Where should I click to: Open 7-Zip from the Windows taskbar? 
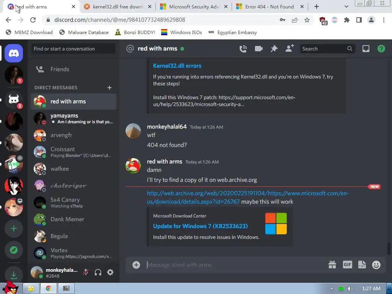66,288
